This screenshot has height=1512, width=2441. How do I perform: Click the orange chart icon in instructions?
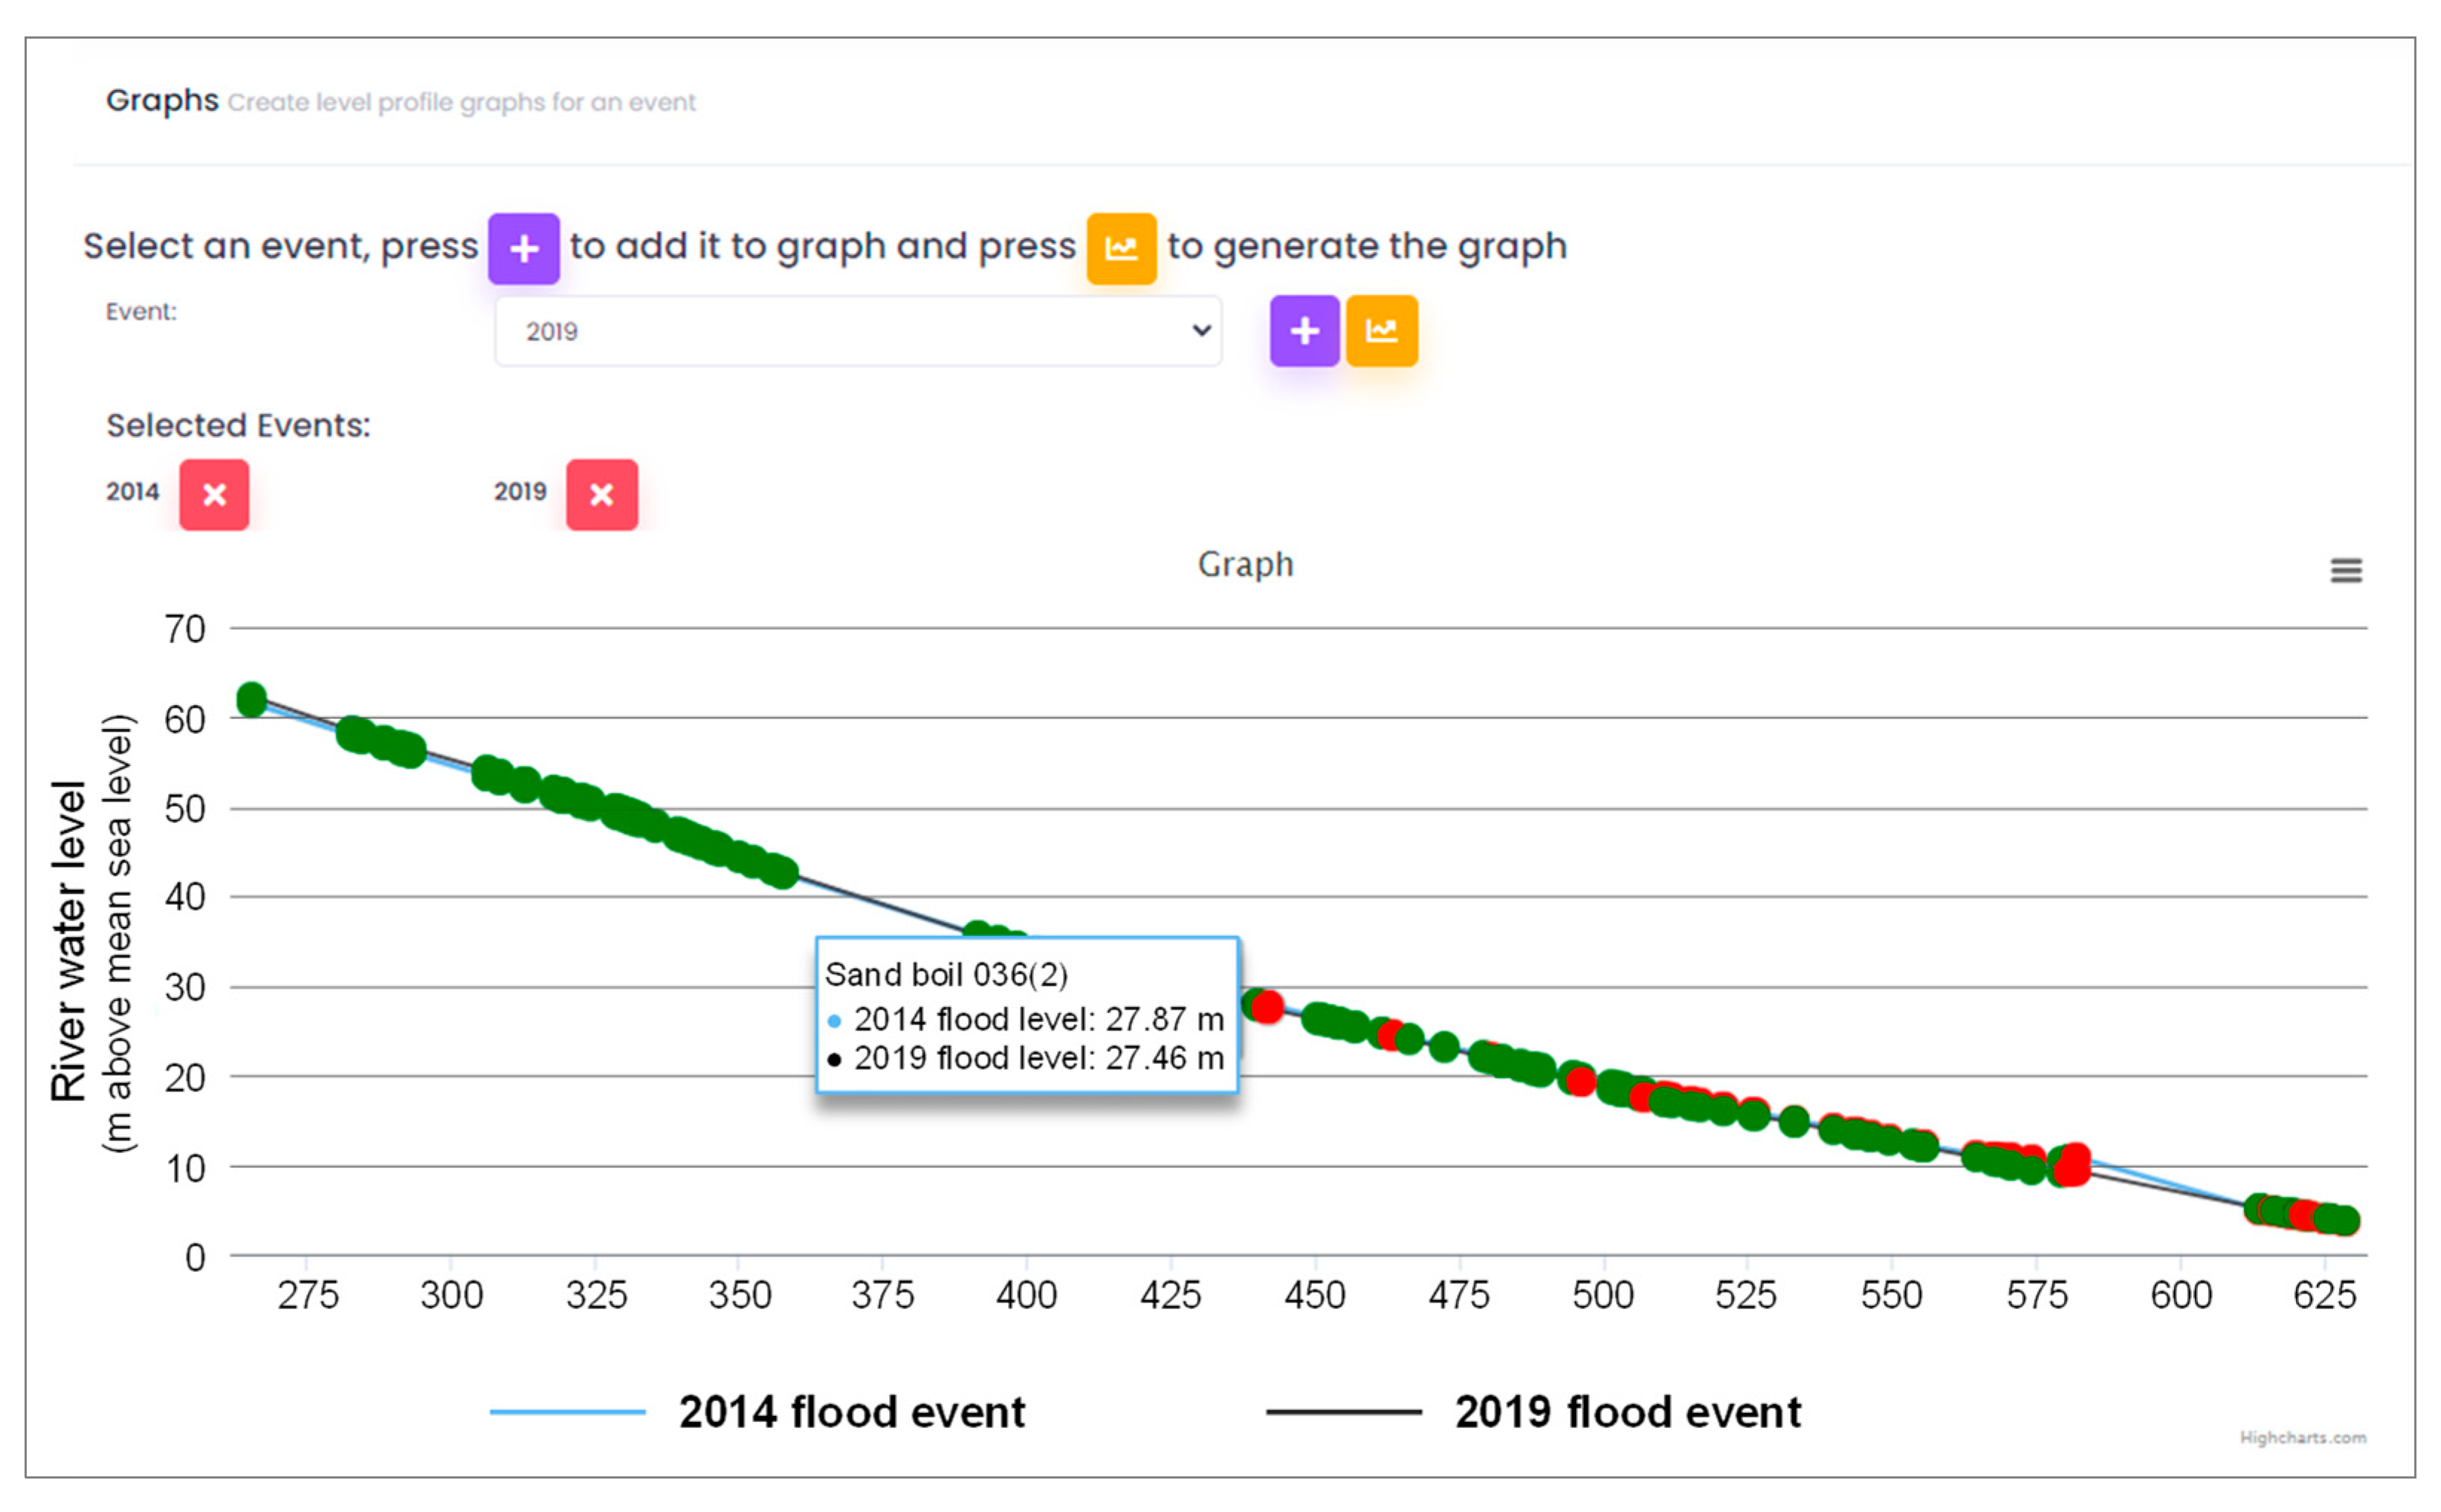tap(1120, 248)
